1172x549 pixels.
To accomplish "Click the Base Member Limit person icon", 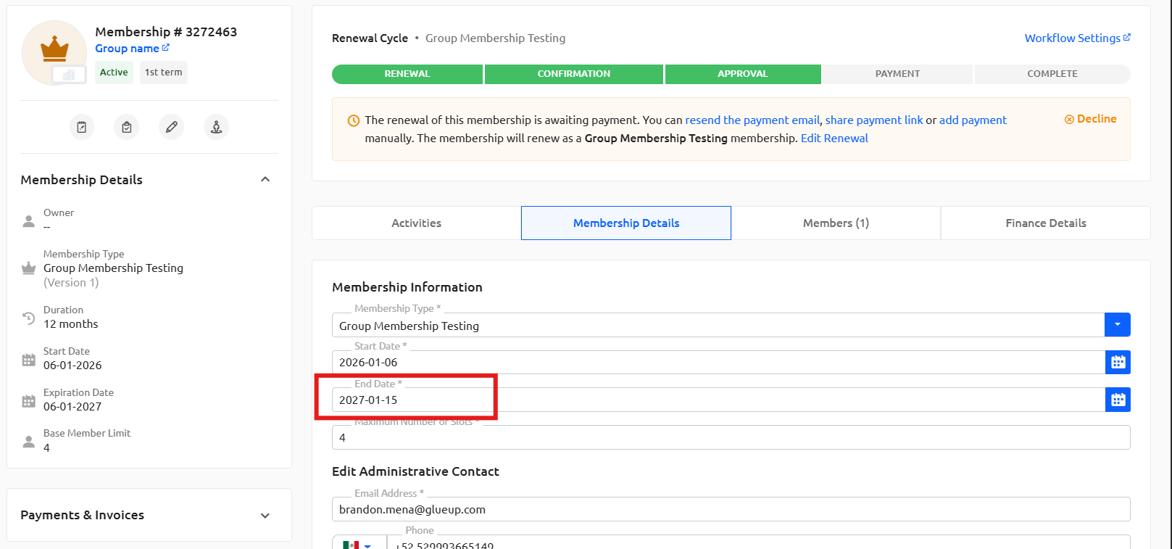I will [29, 442].
